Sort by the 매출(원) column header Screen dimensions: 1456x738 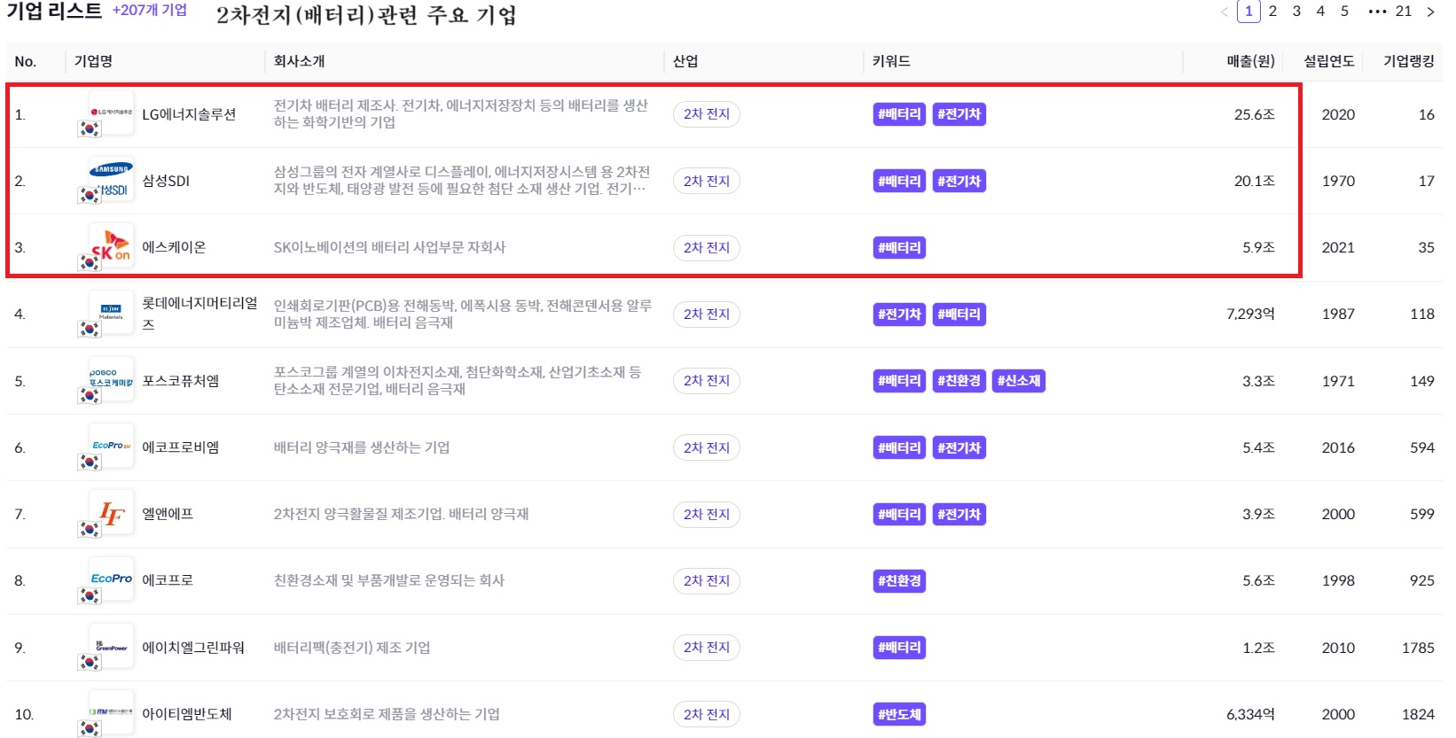tap(1250, 61)
